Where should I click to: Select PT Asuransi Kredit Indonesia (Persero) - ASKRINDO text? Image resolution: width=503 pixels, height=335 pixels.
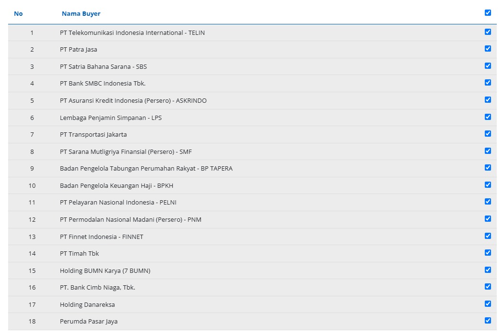pos(133,101)
